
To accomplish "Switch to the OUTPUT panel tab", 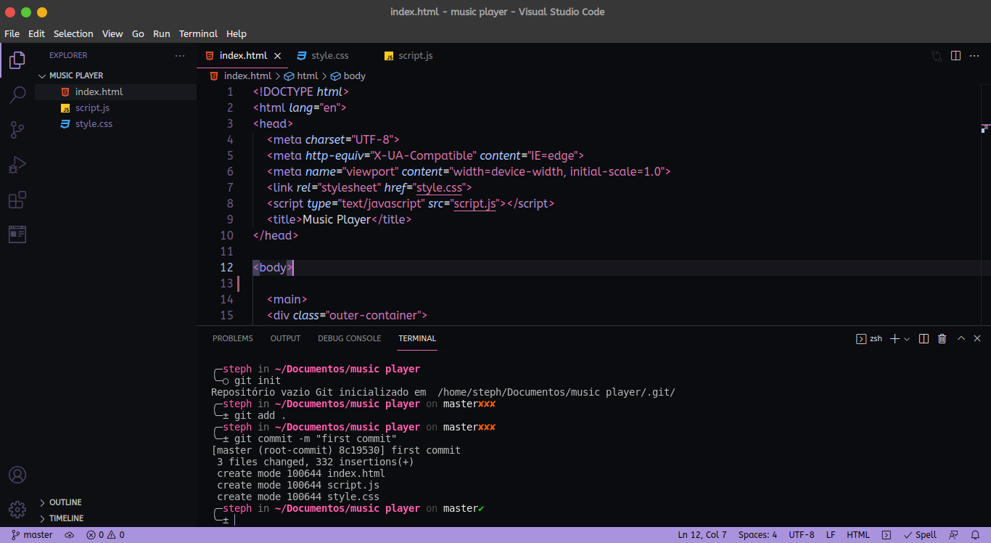I will [285, 338].
